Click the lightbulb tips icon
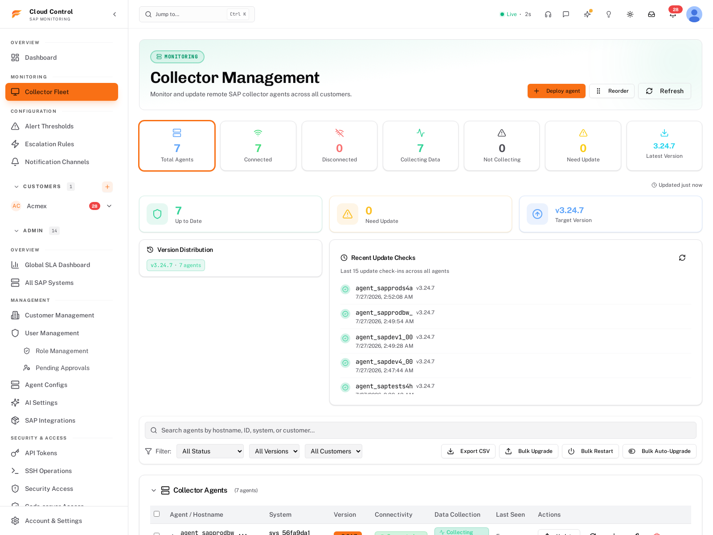Screen dimensions: 713x535 tap(609, 14)
